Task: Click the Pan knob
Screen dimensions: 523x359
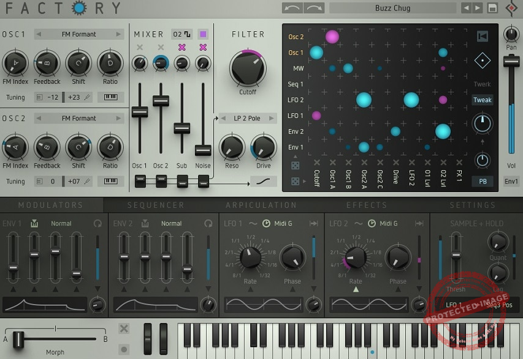Action: (x=511, y=34)
